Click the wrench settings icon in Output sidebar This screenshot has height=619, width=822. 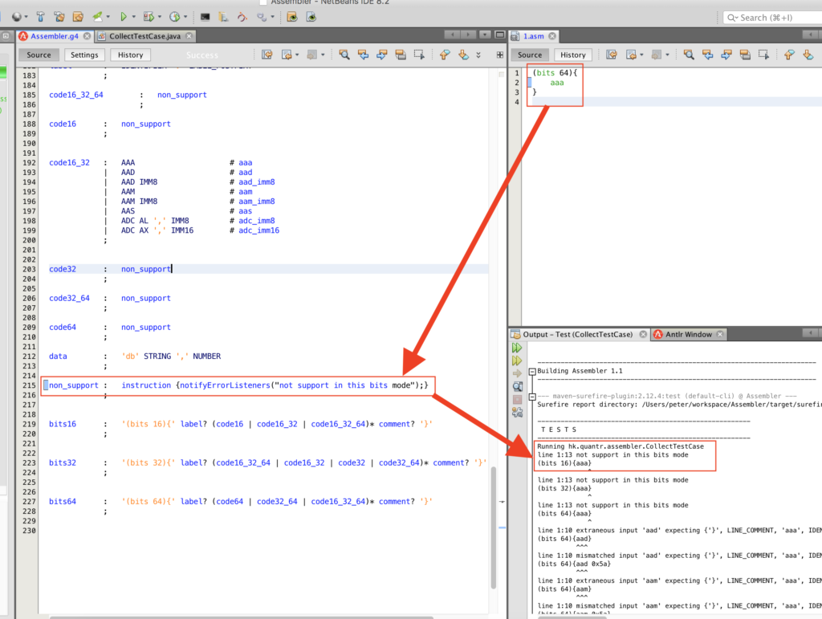point(518,413)
